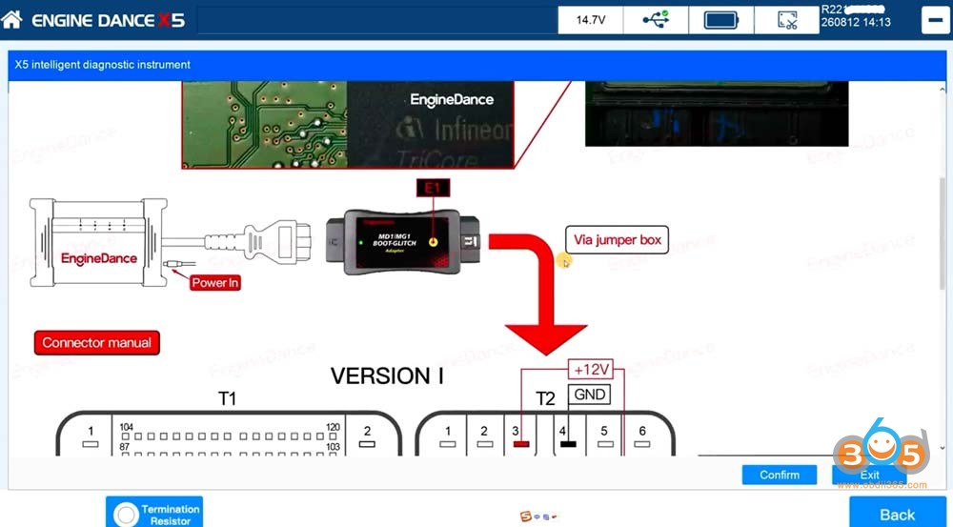Screen dimensions: 953x527
Task: Click the battery status icon
Action: (721, 20)
